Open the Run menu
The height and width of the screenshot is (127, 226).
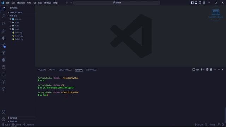pos(40,3)
